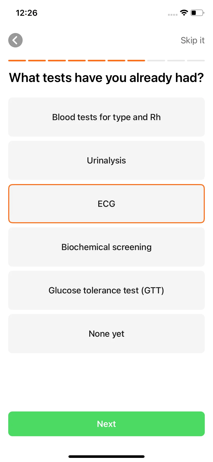
Task: Tap the battery indicator icon
Action: click(x=197, y=13)
